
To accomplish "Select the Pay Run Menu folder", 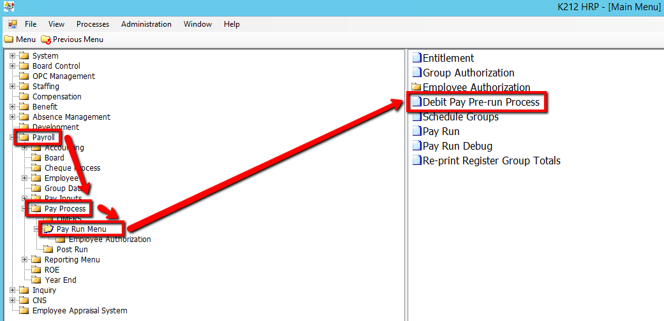I will click(x=81, y=229).
